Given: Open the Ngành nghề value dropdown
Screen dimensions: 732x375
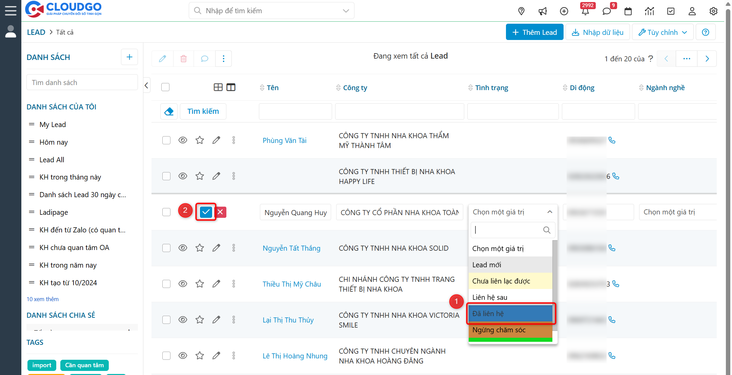Looking at the screenshot, I should coord(677,212).
